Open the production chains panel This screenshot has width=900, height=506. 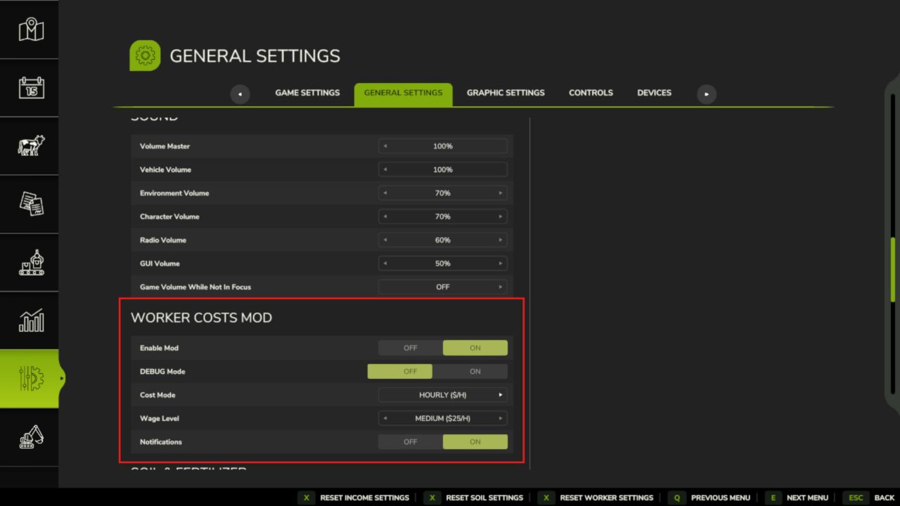coord(30,262)
